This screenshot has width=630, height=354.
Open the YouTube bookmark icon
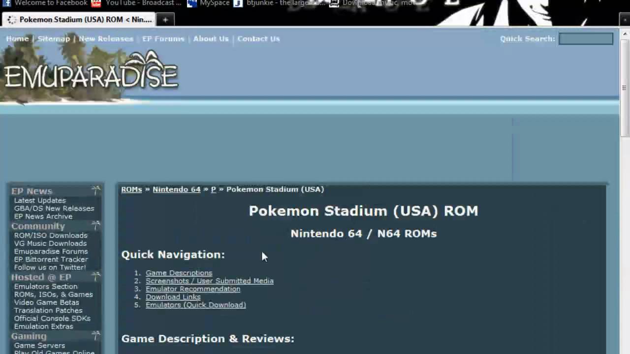96,3
